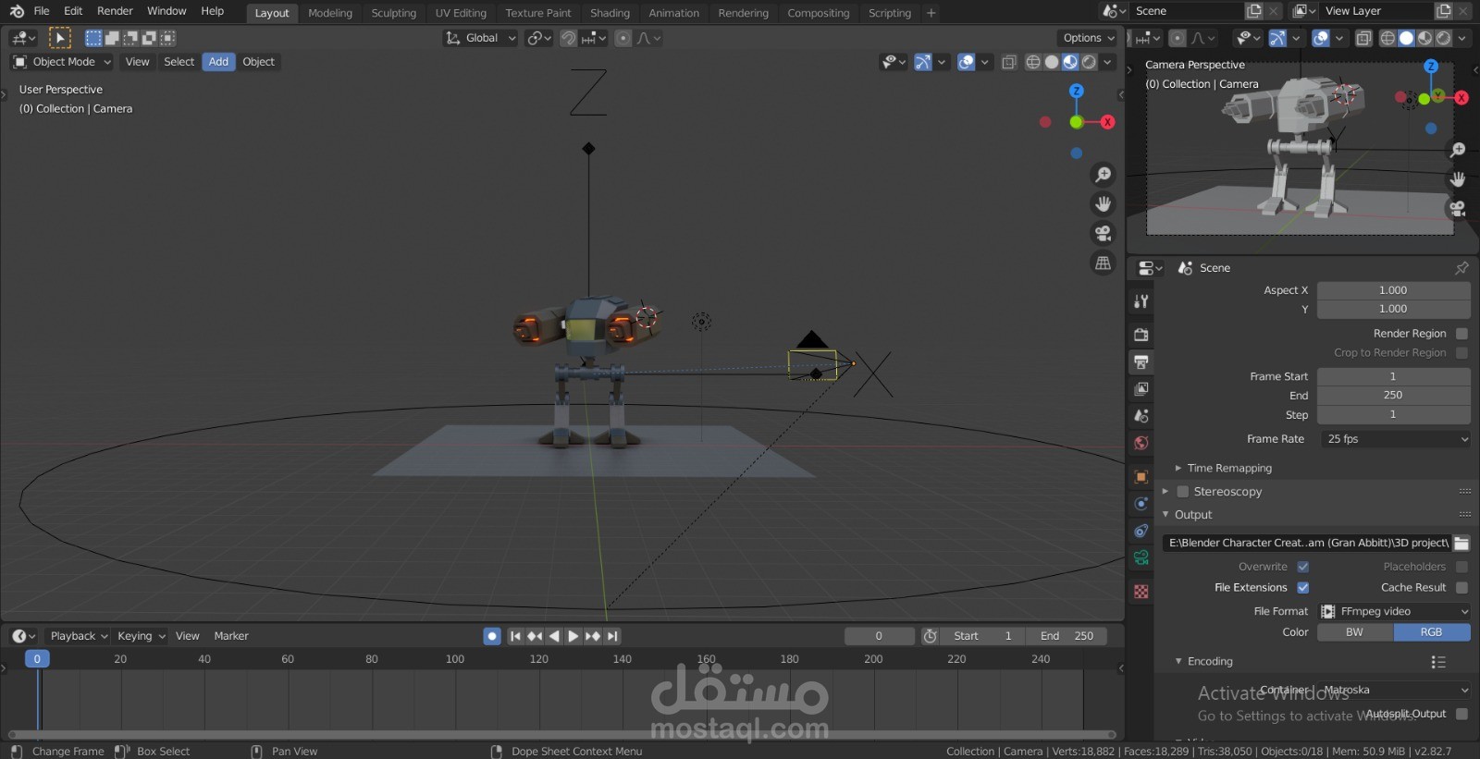Open the Physics properties tab
Screen dimensions: 1480x759
[1141, 504]
